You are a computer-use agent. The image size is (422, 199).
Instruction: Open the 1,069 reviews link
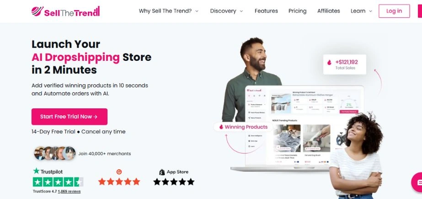(69, 192)
